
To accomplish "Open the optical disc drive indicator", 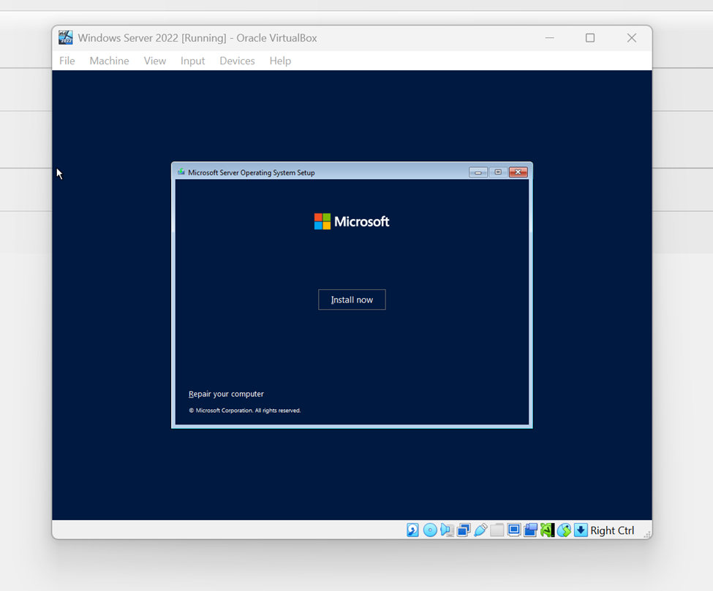I will (x=430, y=530).
